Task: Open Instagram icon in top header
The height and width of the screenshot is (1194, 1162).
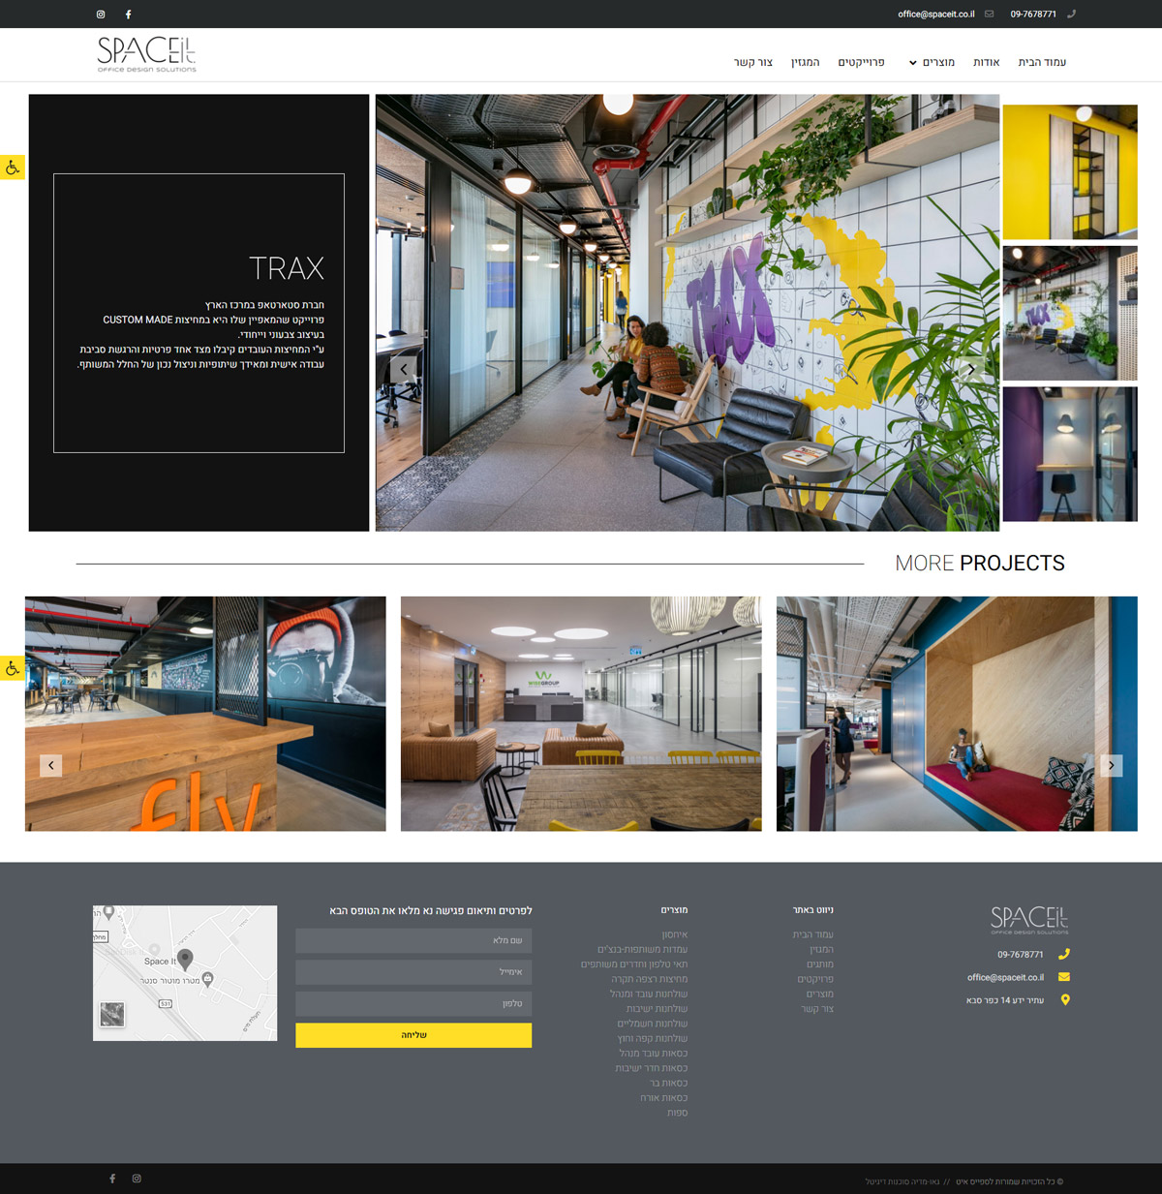Action: coord(101,15)
